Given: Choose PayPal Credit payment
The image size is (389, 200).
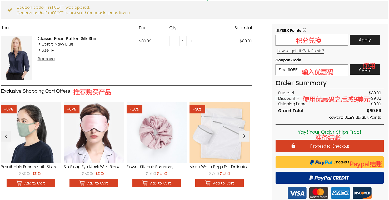Looking at the screenshot, I should point(329,178).
